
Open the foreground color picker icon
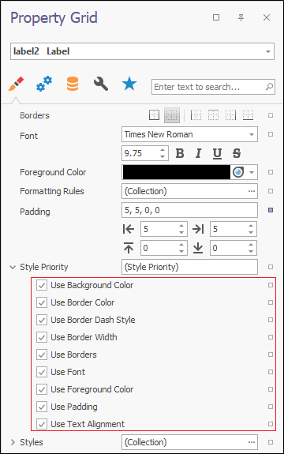238,172
